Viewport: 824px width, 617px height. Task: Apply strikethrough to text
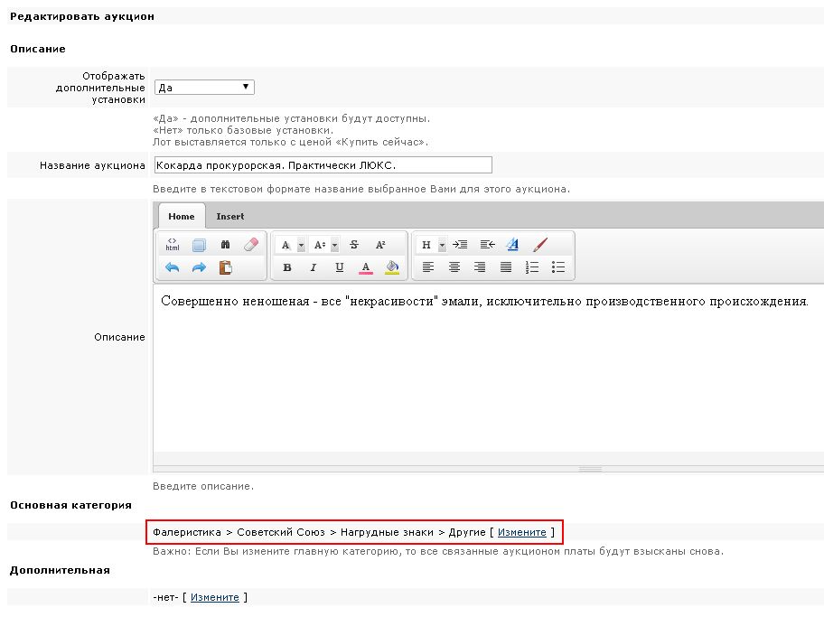coord(353,245)
